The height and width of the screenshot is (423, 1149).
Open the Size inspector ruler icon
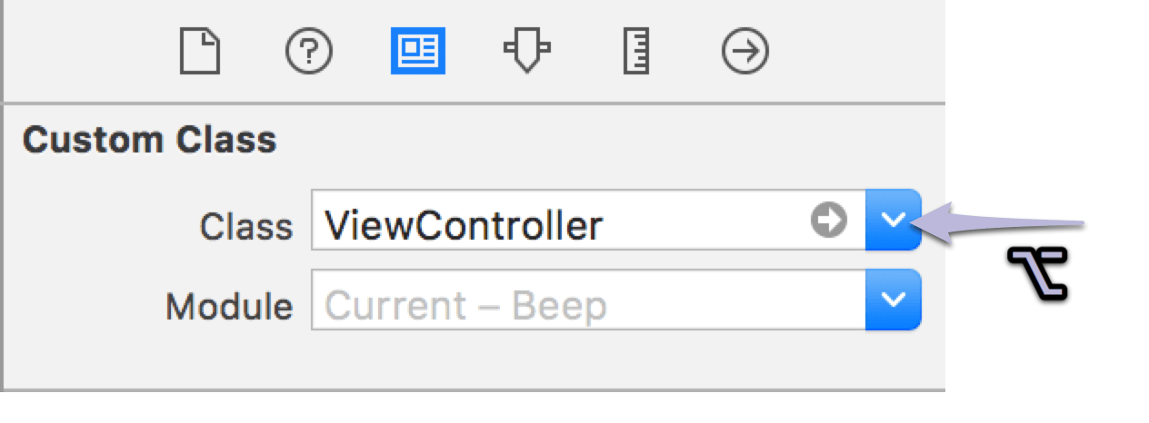(636, 53)
